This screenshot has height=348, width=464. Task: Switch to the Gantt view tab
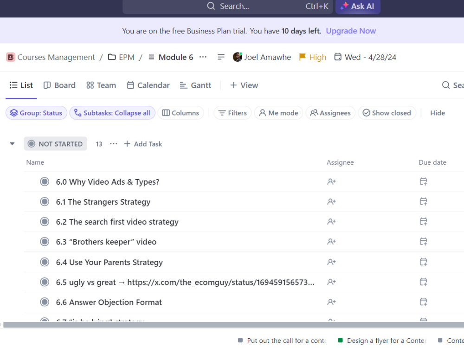(196, 85)
